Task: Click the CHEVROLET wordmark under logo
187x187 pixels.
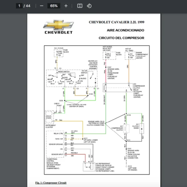Action: pos(59,32)
